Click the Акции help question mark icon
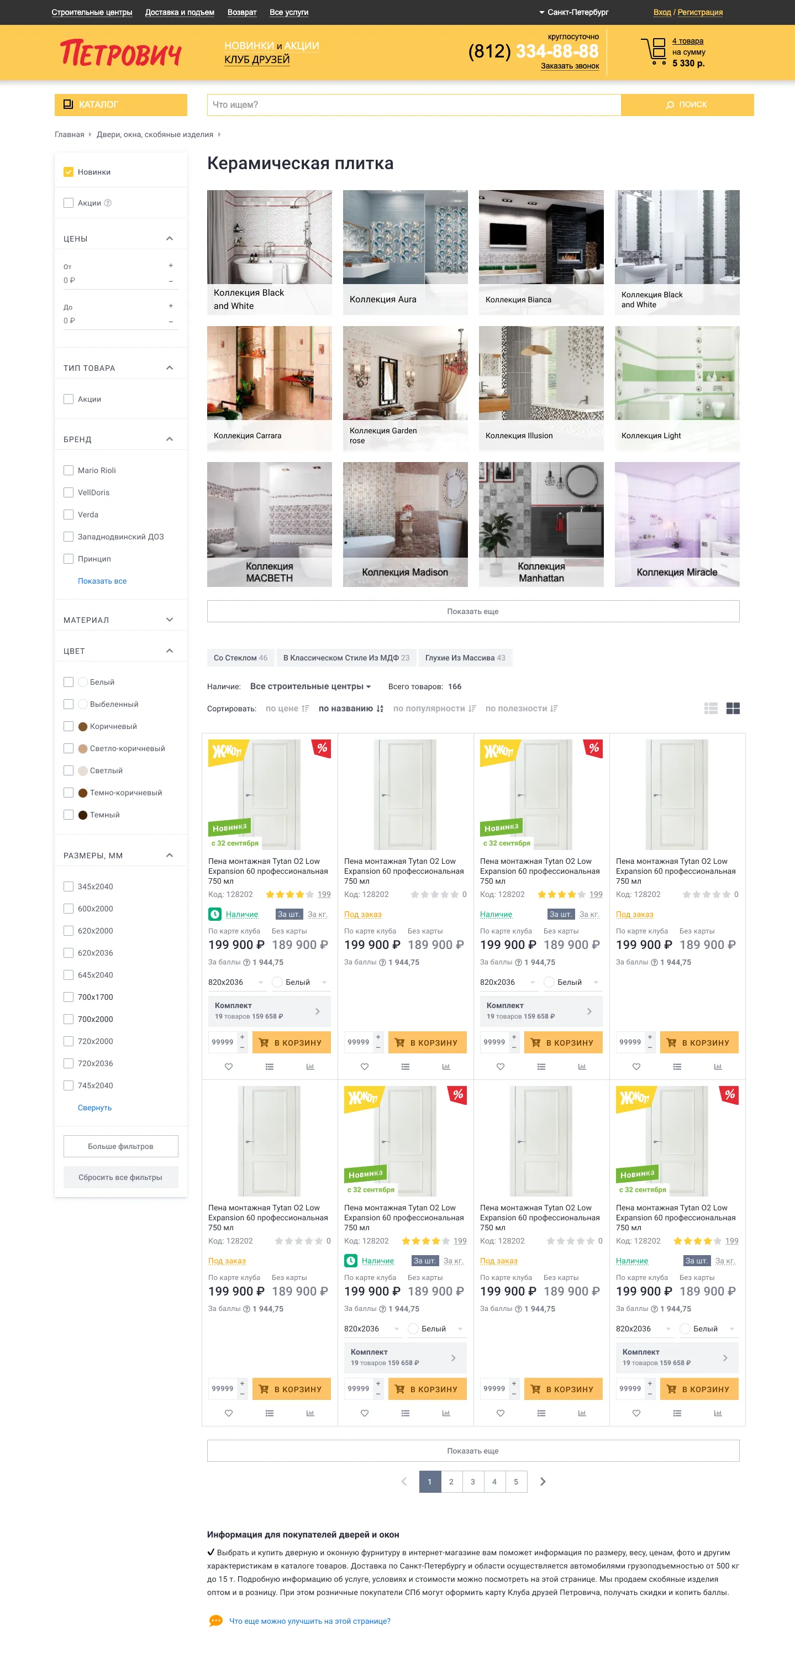Screen dimensions: 795x1663 (108, 203)
